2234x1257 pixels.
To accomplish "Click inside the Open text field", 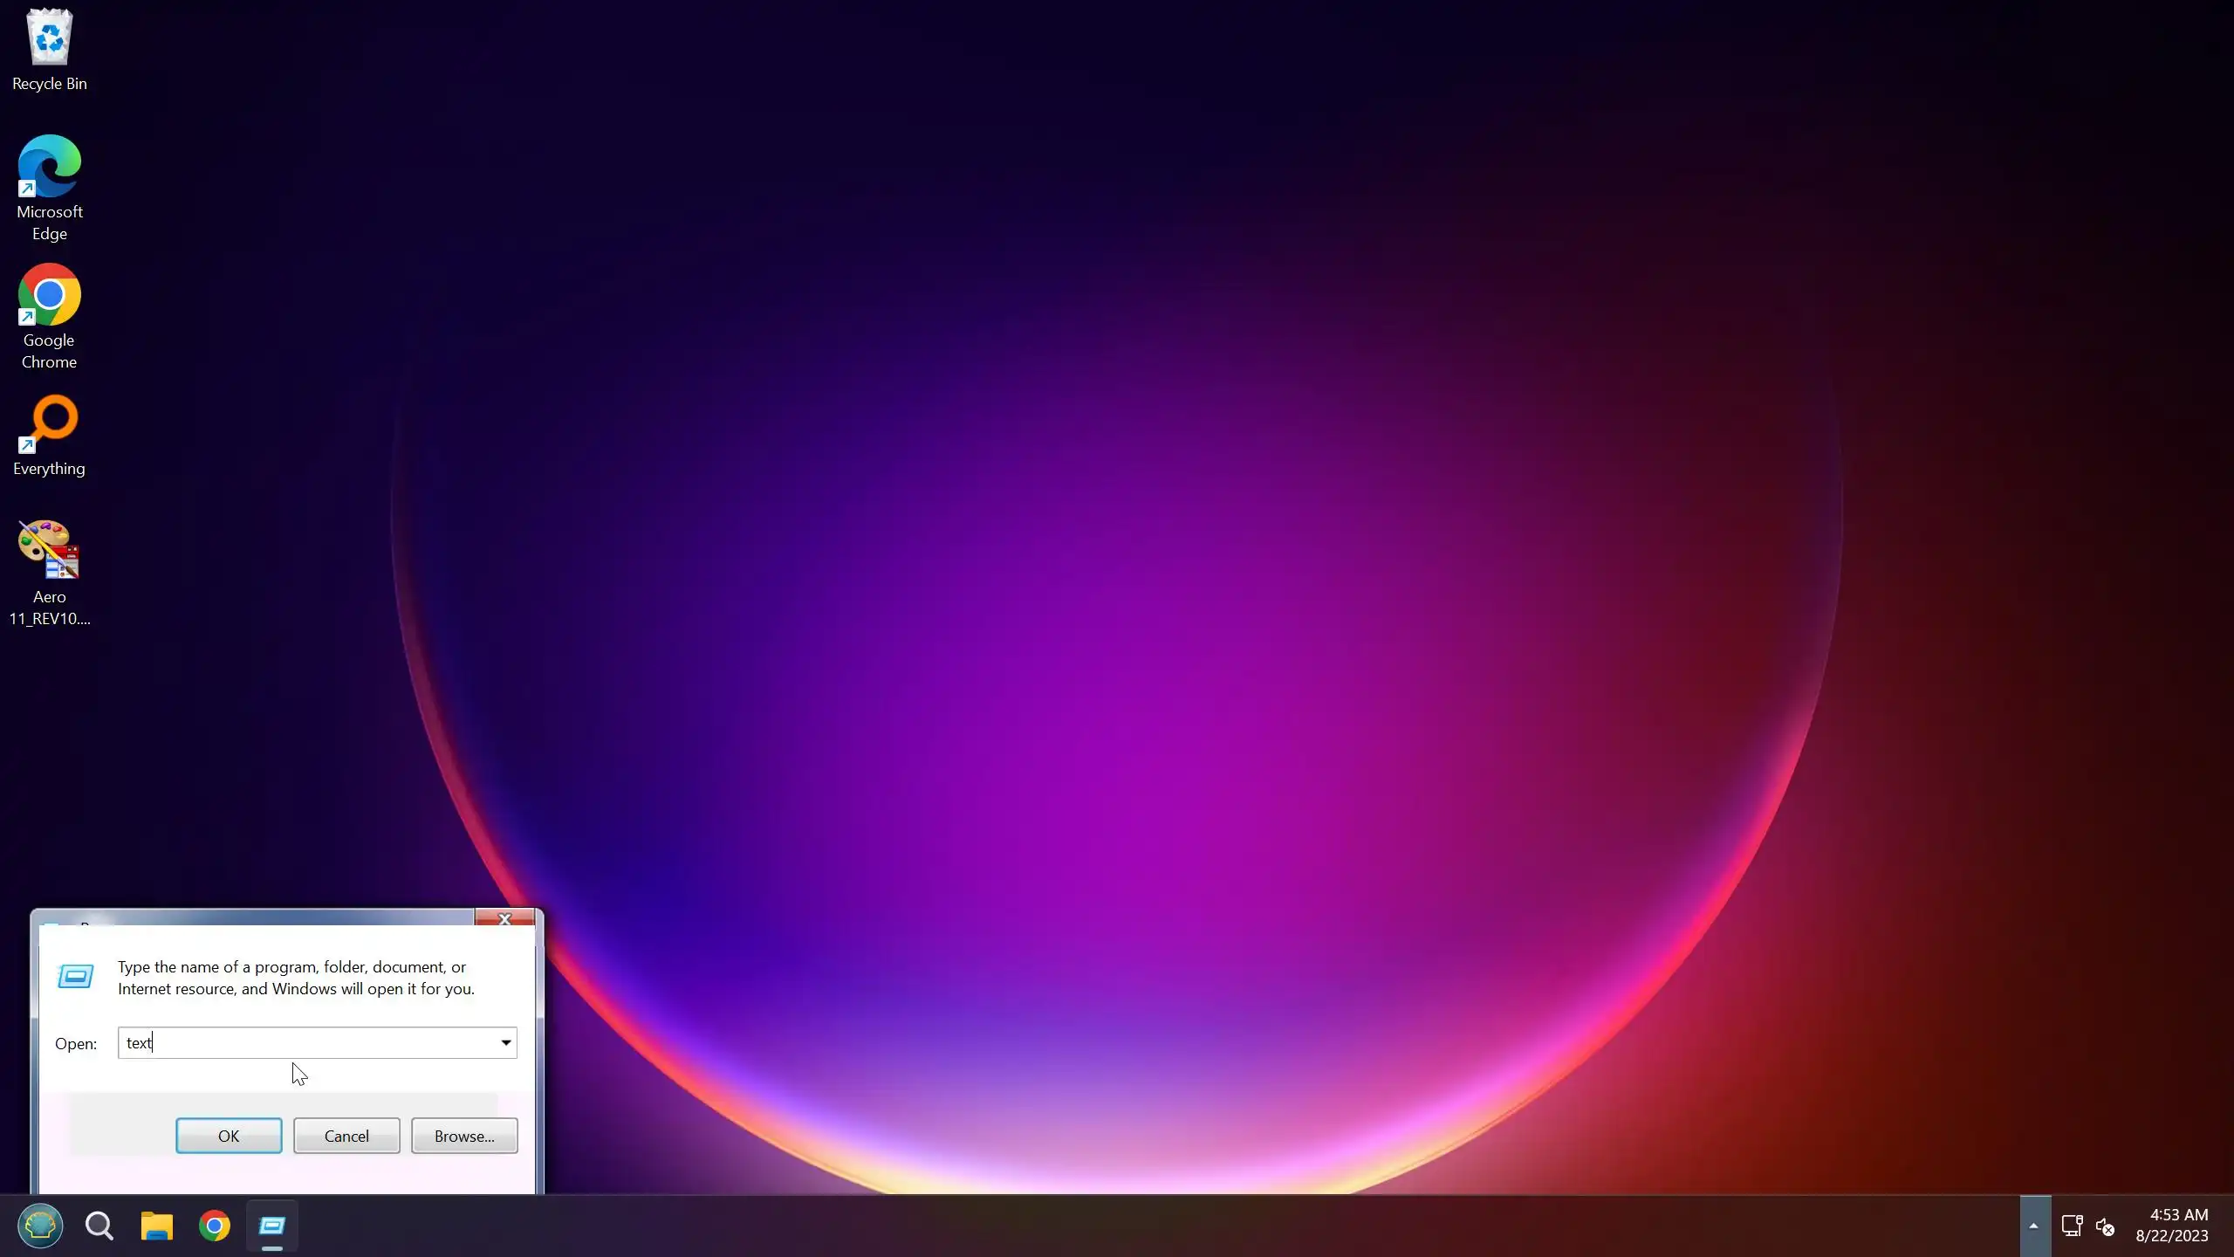I will click(305, 1042).
